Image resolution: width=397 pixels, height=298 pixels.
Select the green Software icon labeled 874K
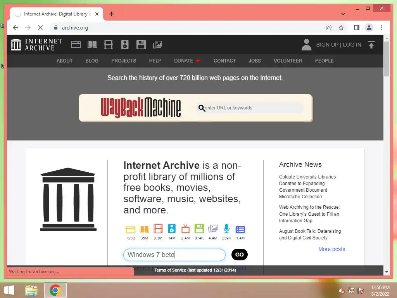pyautogui.click(x=199, y=229)
